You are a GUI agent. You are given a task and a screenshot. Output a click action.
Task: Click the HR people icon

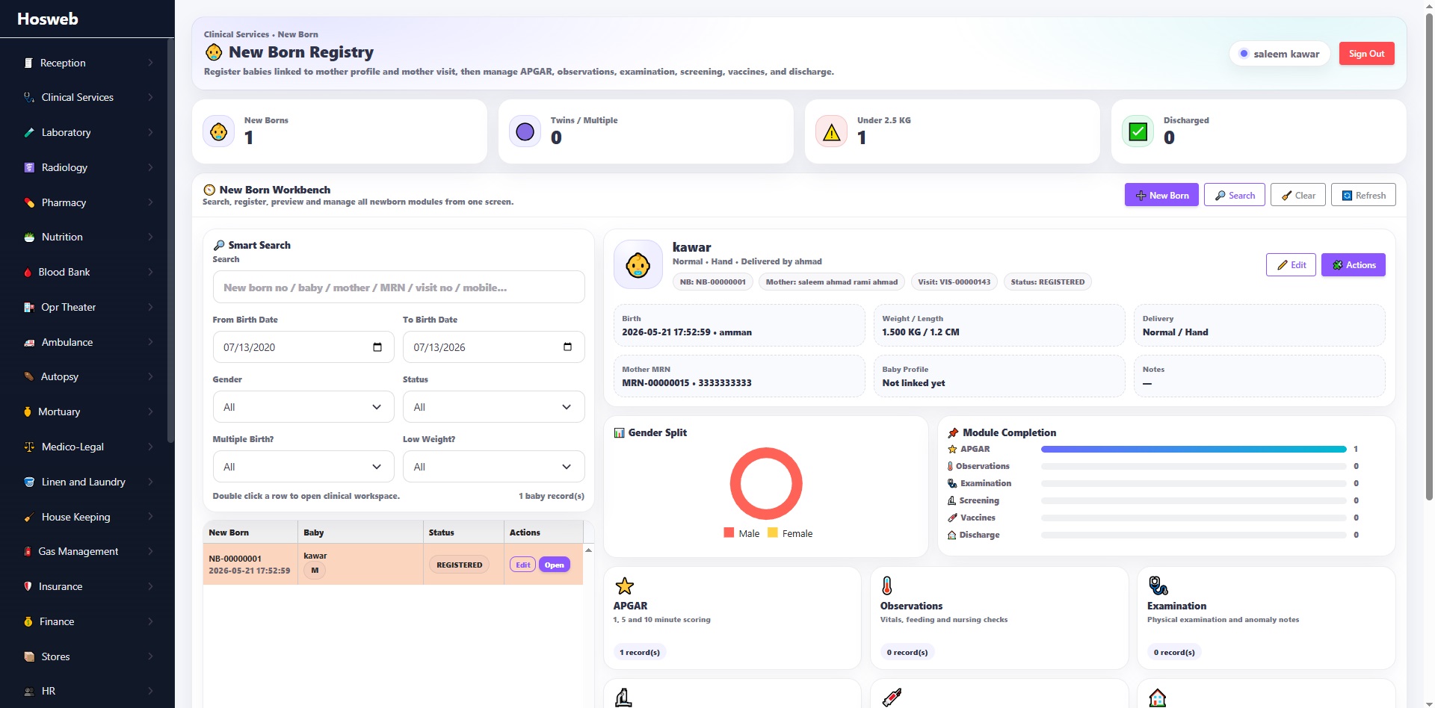pyautogui.click(x=29, y=692)
